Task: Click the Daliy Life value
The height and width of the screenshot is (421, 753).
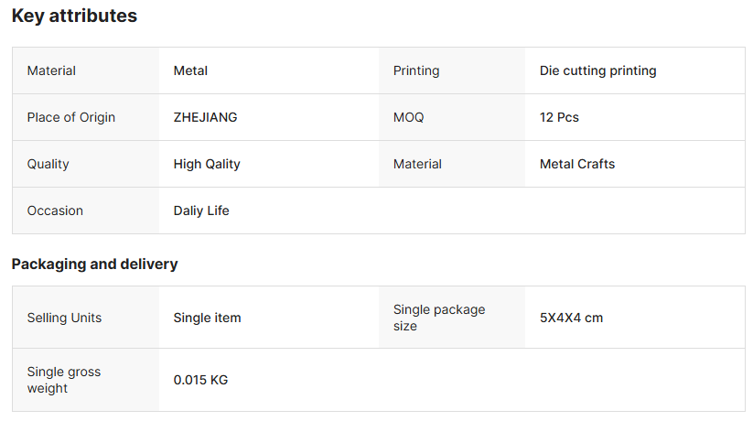Action: [x=201, y=210]
